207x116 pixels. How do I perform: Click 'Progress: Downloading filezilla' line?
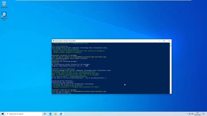pyautogui.click(x=70, y=66)
